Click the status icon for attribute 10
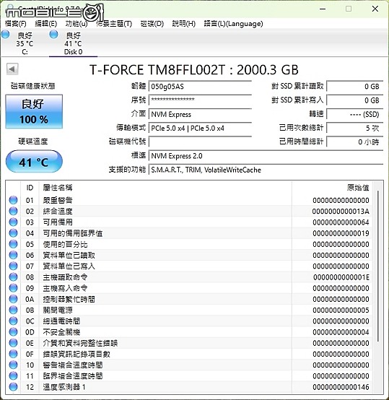The width and height of the screenshot is (389, 400). (13, 365)
